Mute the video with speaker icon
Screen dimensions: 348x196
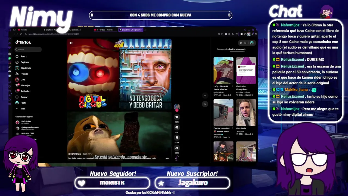(x=71, y=43)
